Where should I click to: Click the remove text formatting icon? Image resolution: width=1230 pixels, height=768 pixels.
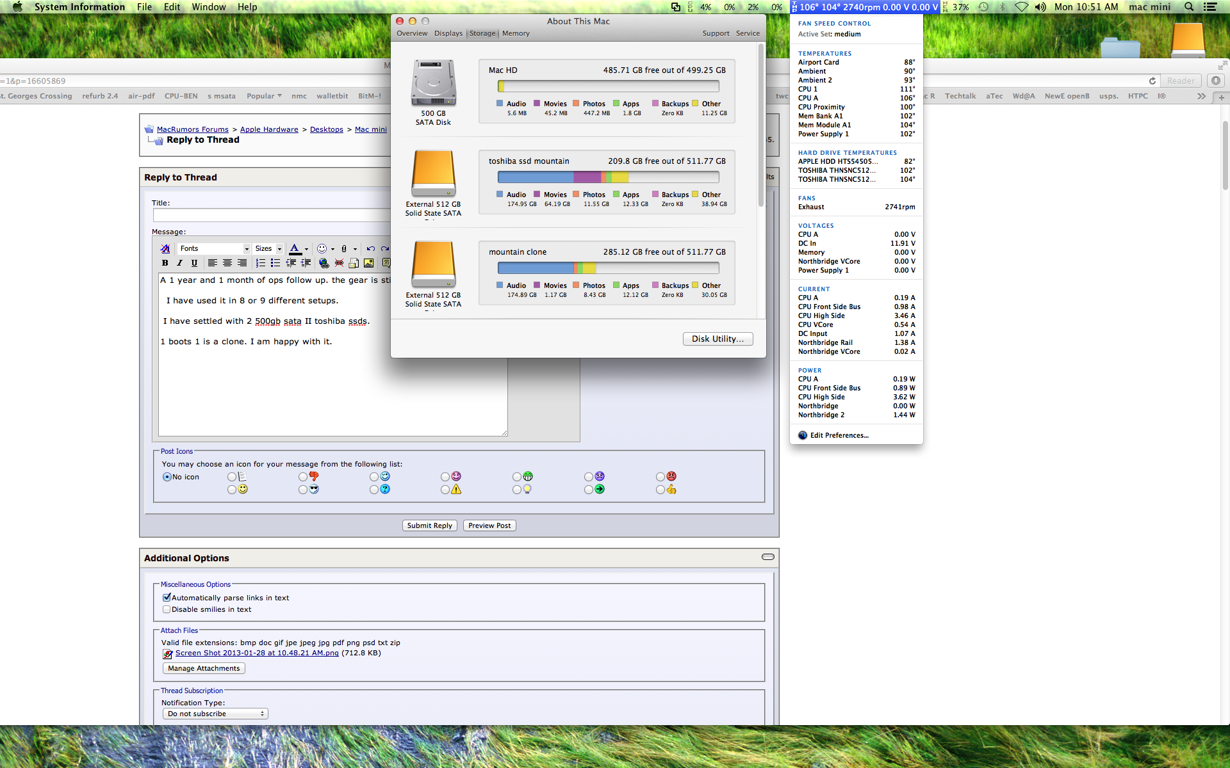(165, 248)
